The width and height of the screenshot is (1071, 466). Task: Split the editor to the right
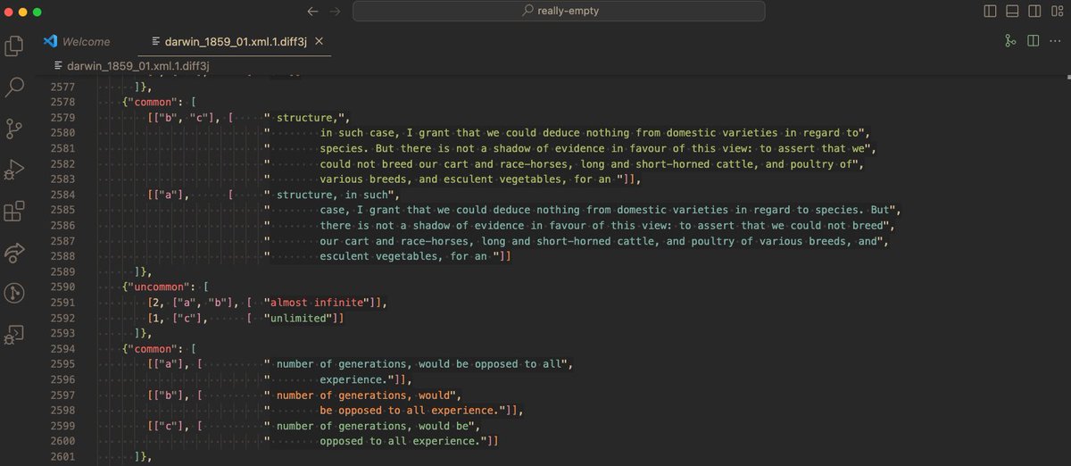pos(1033,41)
